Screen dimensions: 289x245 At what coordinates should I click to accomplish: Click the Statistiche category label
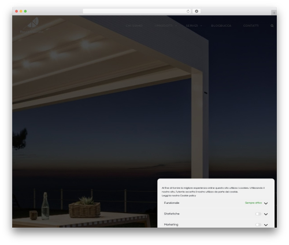(172, 214)
